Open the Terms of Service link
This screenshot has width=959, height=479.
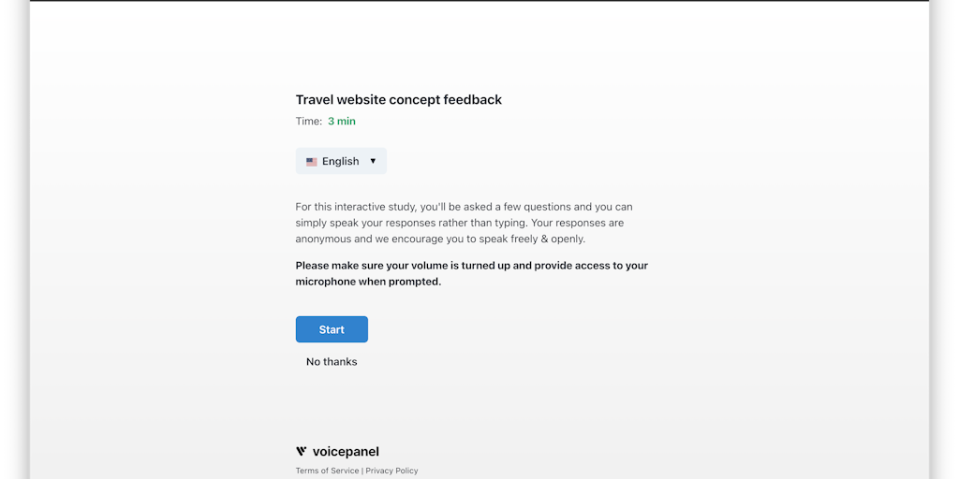[327, 471]
